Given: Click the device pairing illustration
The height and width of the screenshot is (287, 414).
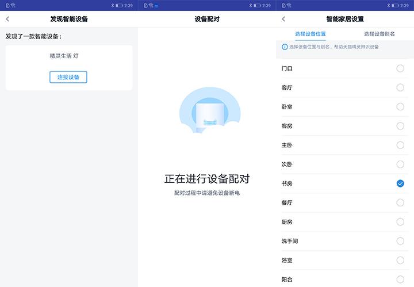Looking at the screenshot, I should (210, 110).
